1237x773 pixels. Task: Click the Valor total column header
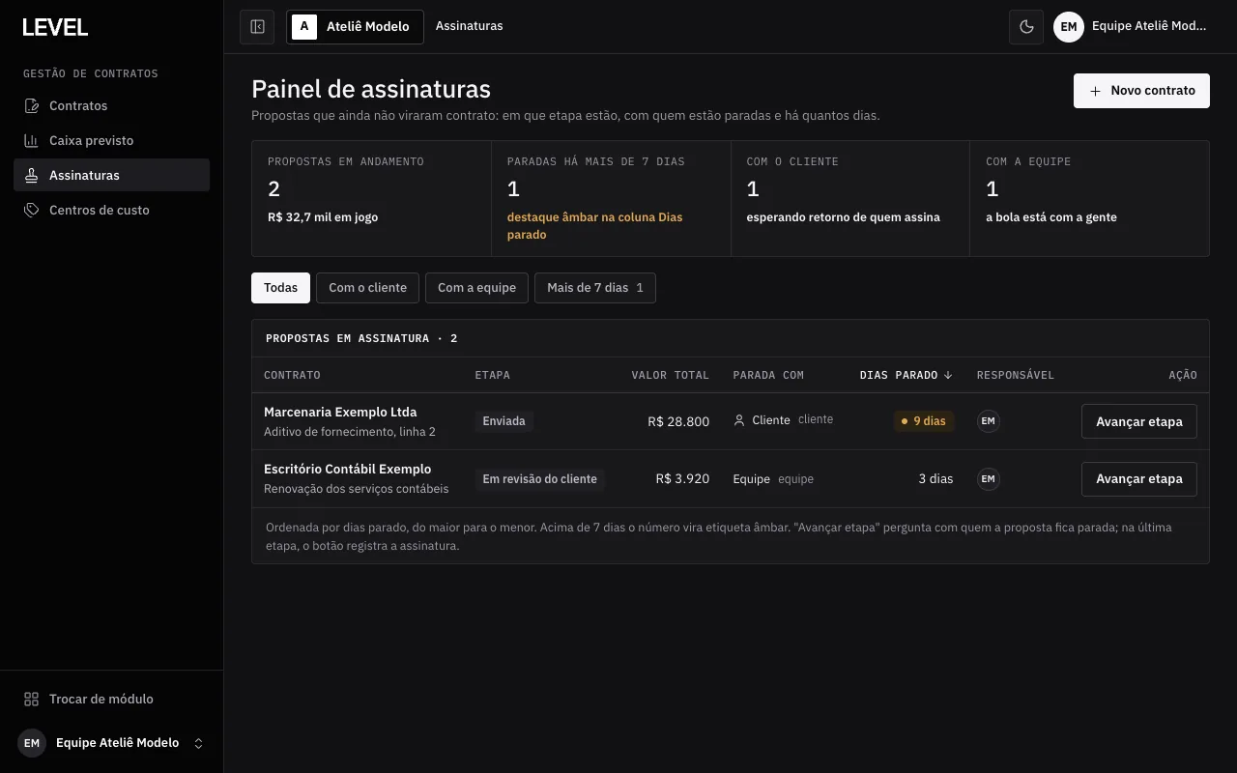point(670,375)
